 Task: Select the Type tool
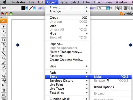click(4, 49)
